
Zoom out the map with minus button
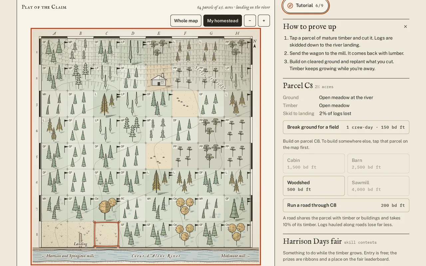(250, 21)
